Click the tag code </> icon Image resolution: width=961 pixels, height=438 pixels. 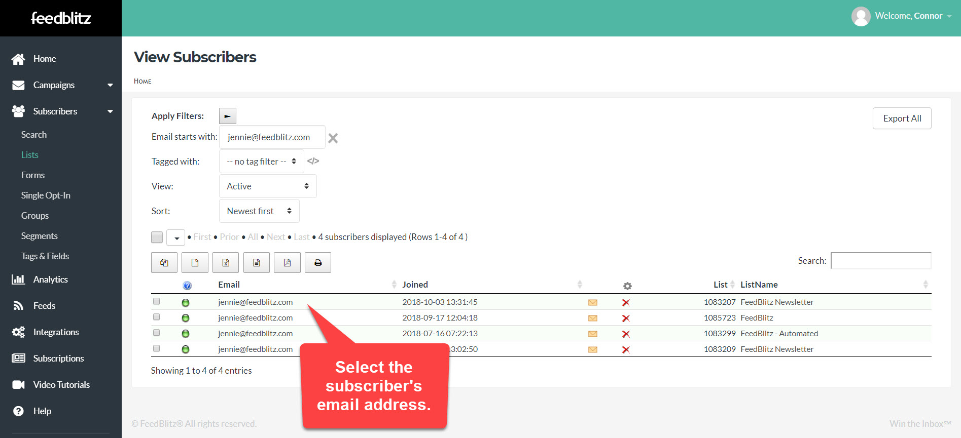point(313,161)
